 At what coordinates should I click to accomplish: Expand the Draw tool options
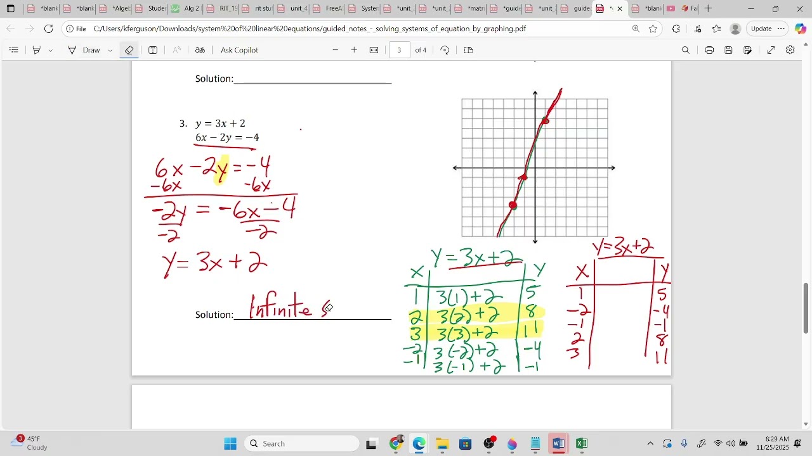click(x=110, y=50)
